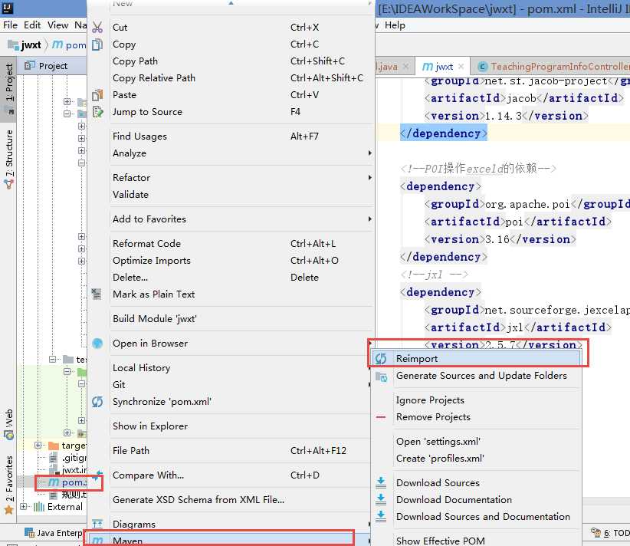Image resolution: width=630 pixels, height=546 pixels.
Task: Collapse the test folder node
Action: 52,359
